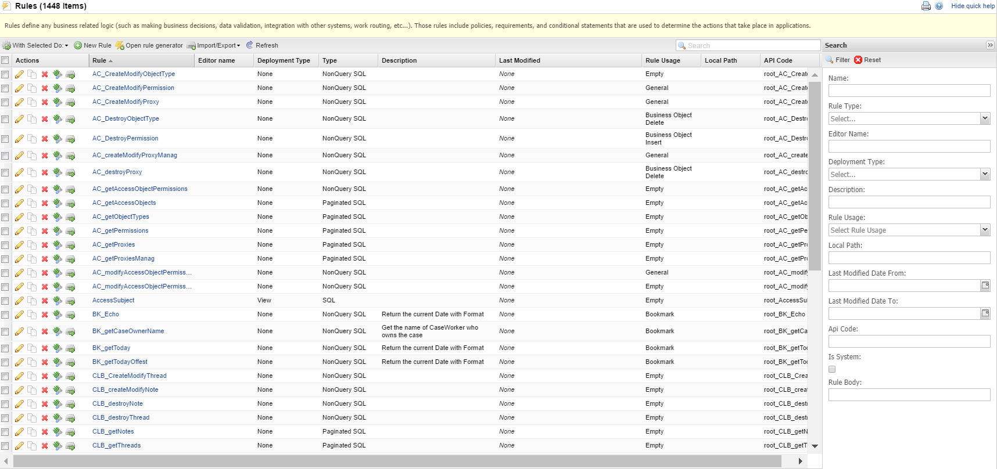Image resolution: width=997 pixels, height=469 pixels.
Task: Open help via question mark icon
Action: coord(939,6)
